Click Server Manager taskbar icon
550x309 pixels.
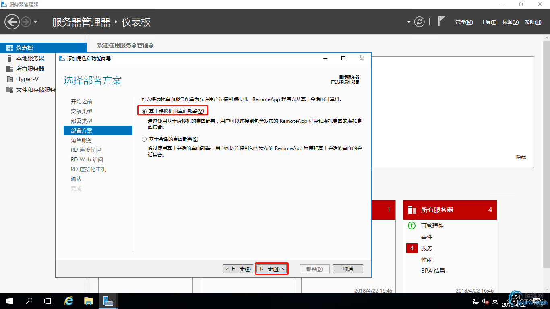pyautogui.click(x=108, y=301)
